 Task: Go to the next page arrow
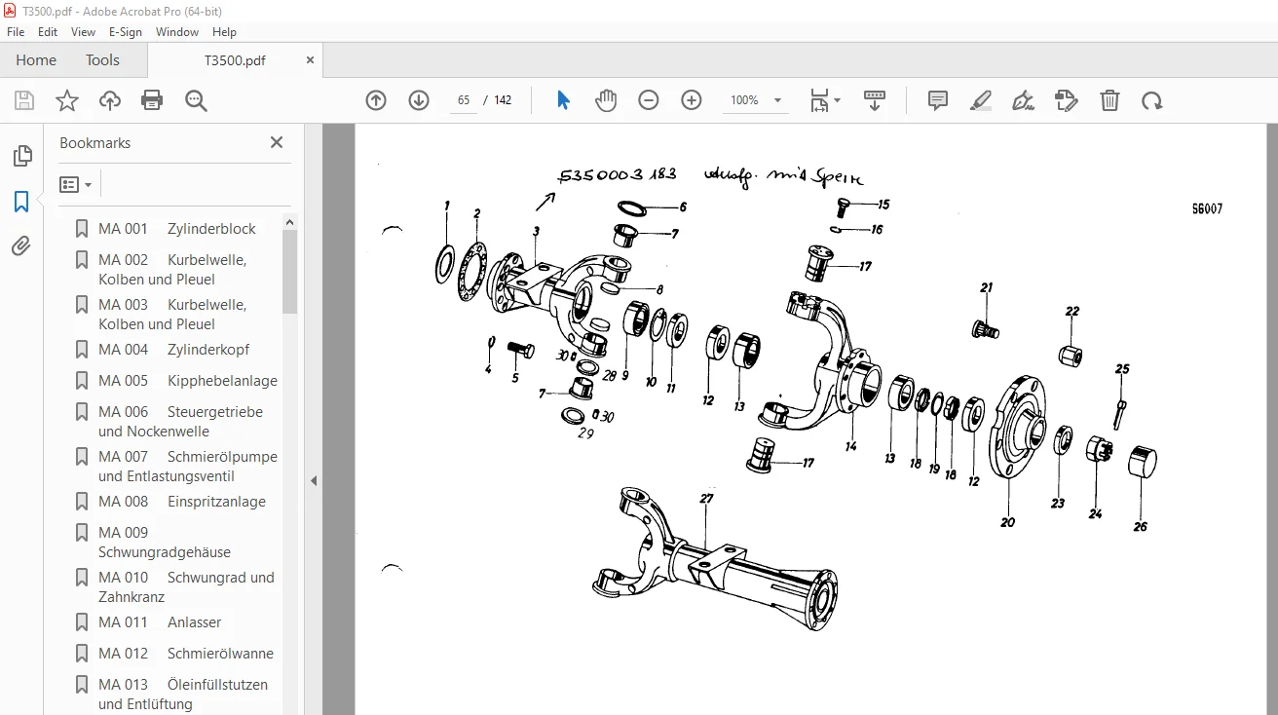click(419, 100)
